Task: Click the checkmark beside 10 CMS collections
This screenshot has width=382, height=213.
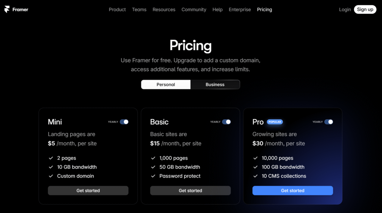Action: click(255, 176)
